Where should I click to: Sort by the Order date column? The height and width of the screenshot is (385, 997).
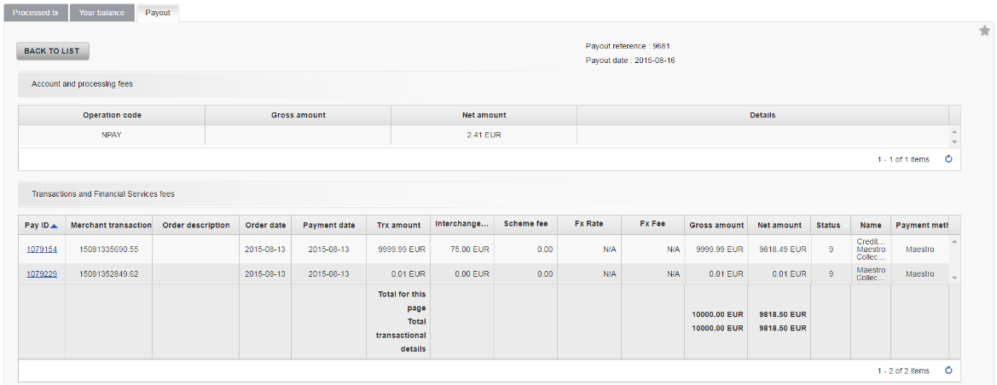click(x=264, y=226)
